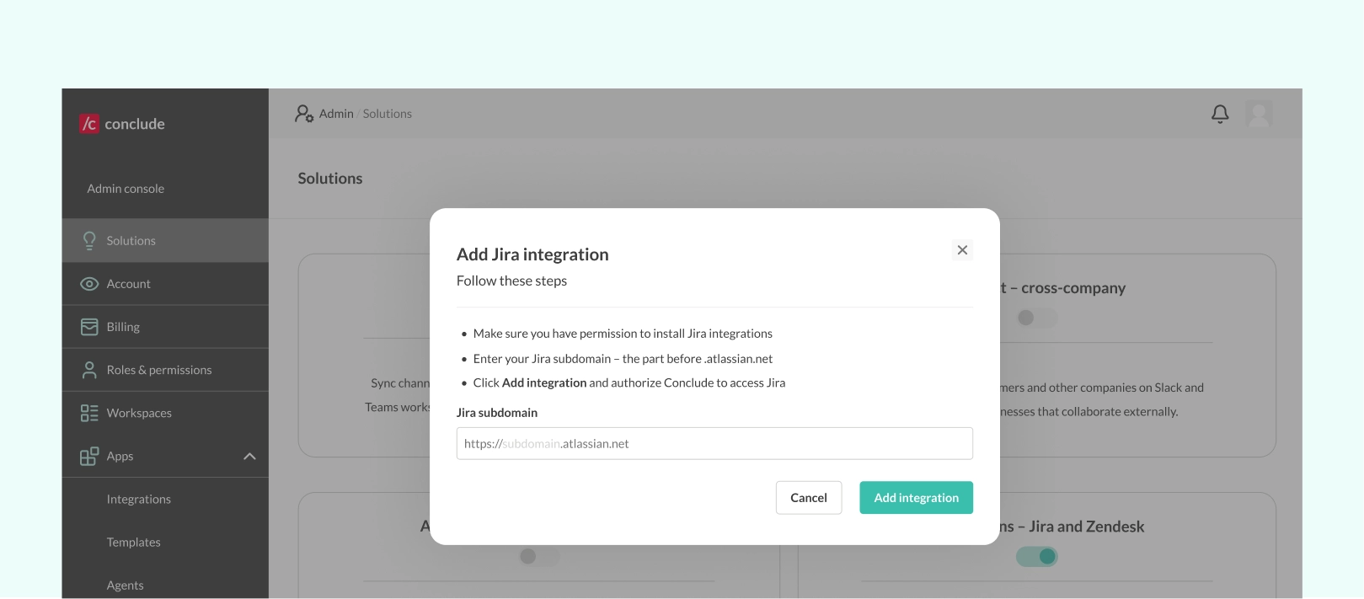Click the 'conclude' brand name text
This screenshot has height=599, width=1364.
[x=135, y=124]
